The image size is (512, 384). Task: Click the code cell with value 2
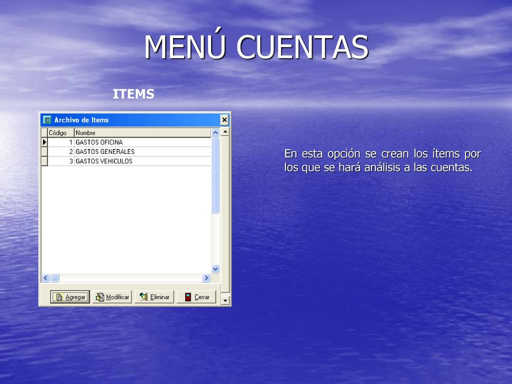click(60, 151)
